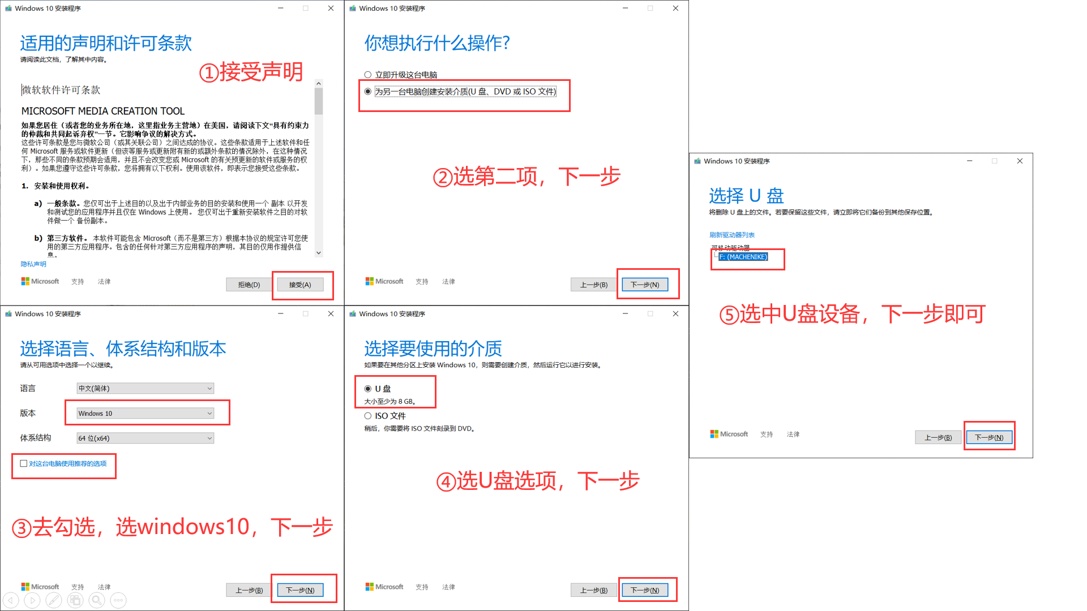Advance to next slide arrow icon
Image resolution: width=1087 pixels, height=611 pixels.
pyautogui.click(x=32, y=600)
